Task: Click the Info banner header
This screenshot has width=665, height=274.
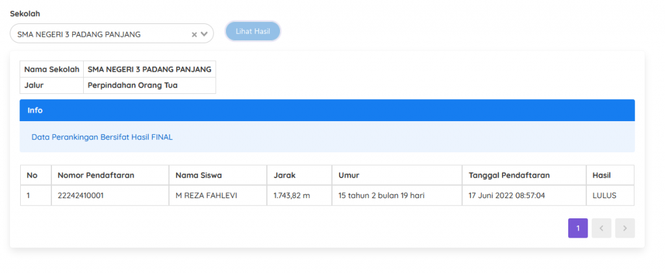Action: click(x=327, y=110)
